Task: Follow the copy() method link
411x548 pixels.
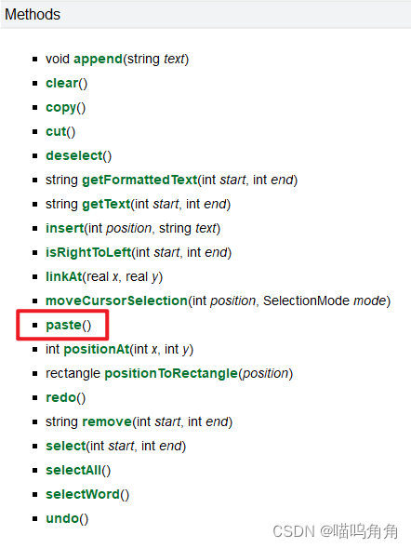Action: (x=60, y=107)
